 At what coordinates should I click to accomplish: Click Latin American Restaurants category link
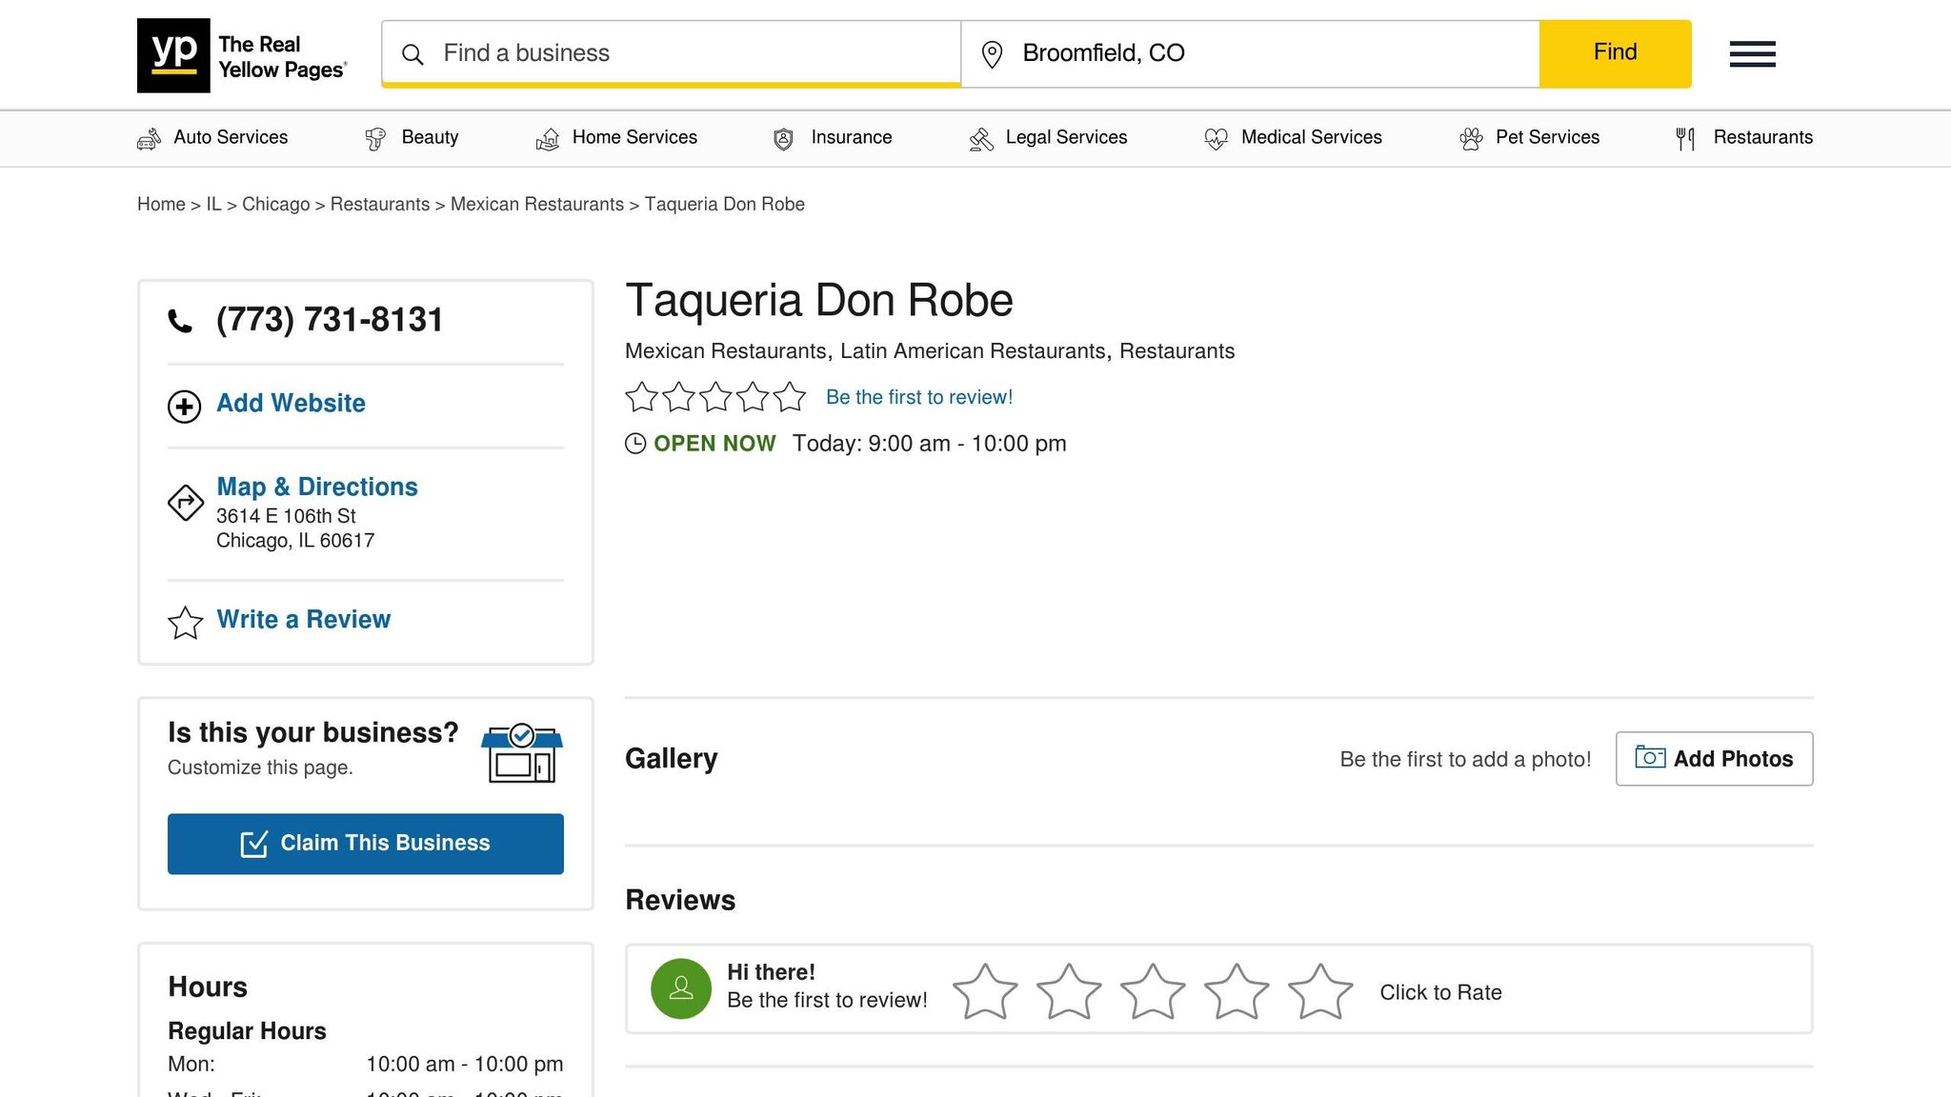(x=973, y=351)
